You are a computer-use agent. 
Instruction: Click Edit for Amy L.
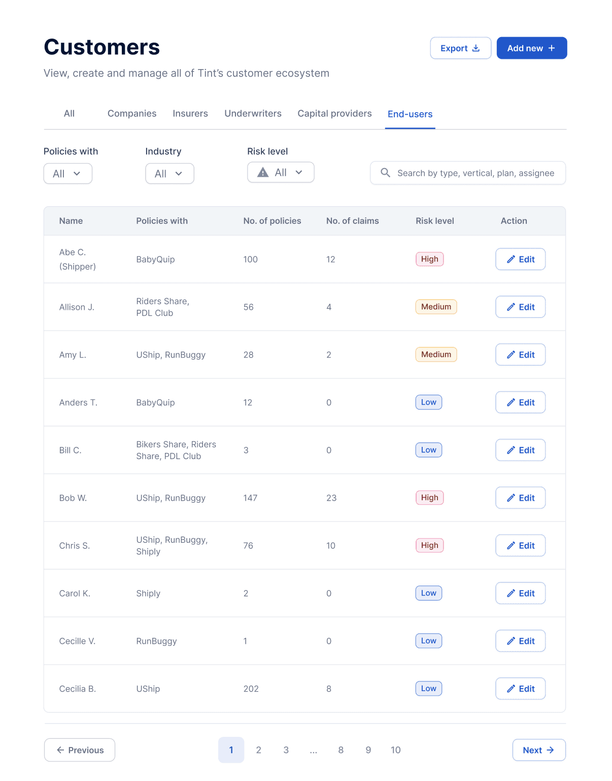[x=520, y=354]
